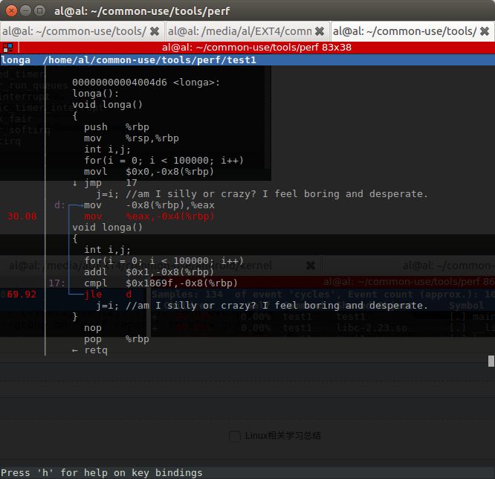Click mov -0x8(%rbp),%eax instruction
This screenshot has width=495, height=479.
(149, 205)
